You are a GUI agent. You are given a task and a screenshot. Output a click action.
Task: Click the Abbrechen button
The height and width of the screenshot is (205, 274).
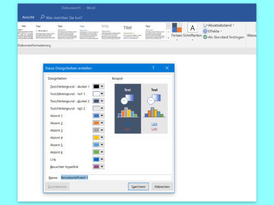pyautogui.click(x=162, y=186)
